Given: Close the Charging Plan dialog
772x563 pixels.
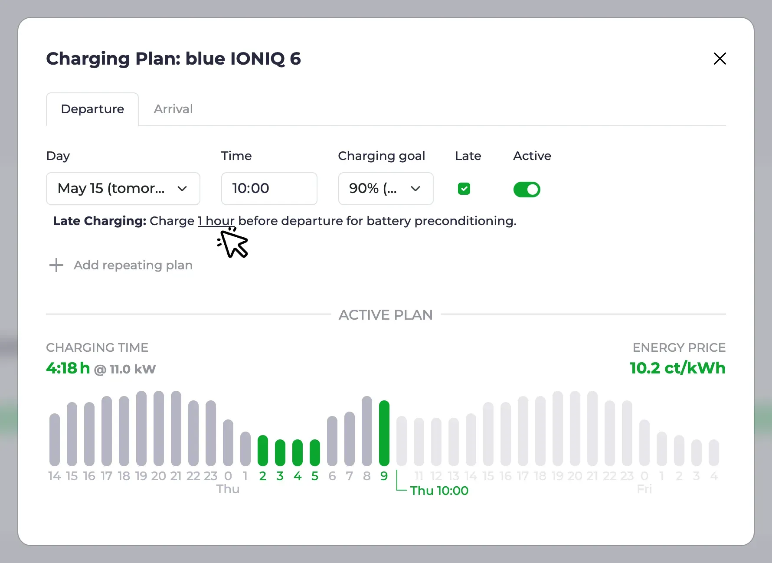Looking at the screenshot, I should click(x=720, y=59).
